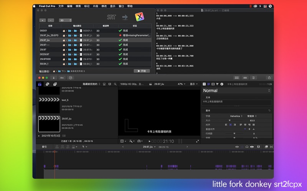The height and width of the screenshot is (191, 307).
Task: Click the Libraries sidebar icon
Action: click(x=40, y=84)
